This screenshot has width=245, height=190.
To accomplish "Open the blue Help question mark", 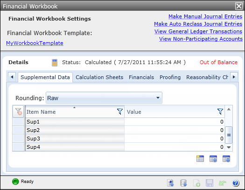I will tap(236, 183).
